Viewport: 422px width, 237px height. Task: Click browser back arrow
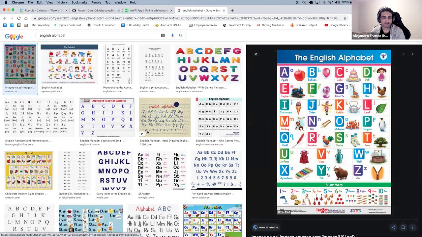5,18
